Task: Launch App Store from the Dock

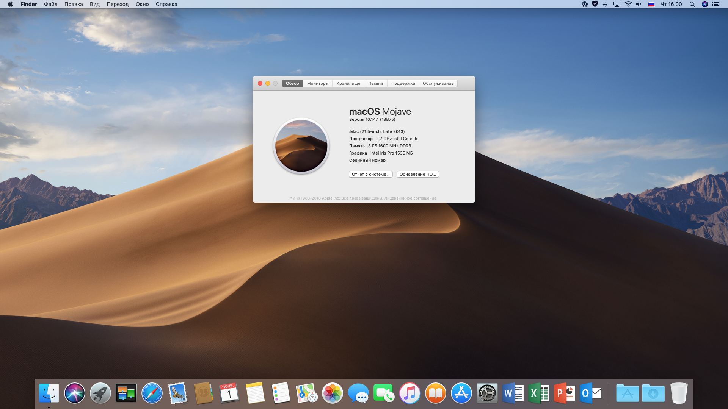Action: (461, 393)
